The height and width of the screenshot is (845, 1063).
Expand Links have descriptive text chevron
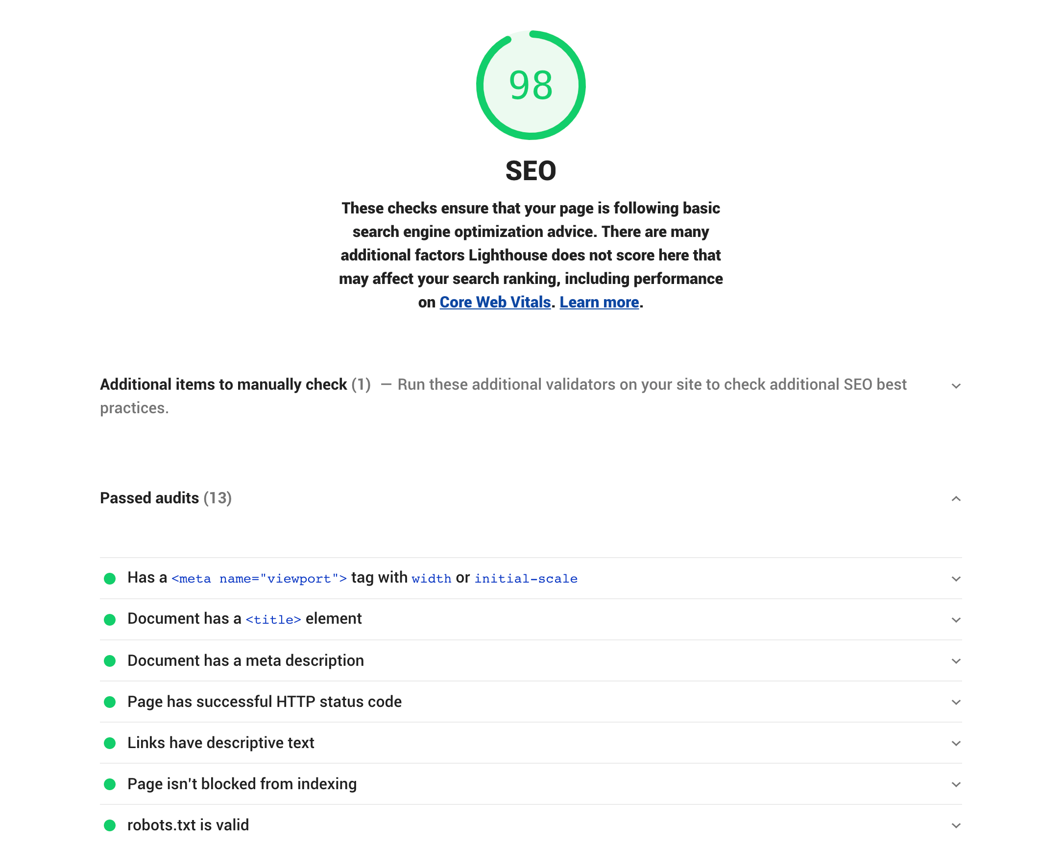[956, 743]
